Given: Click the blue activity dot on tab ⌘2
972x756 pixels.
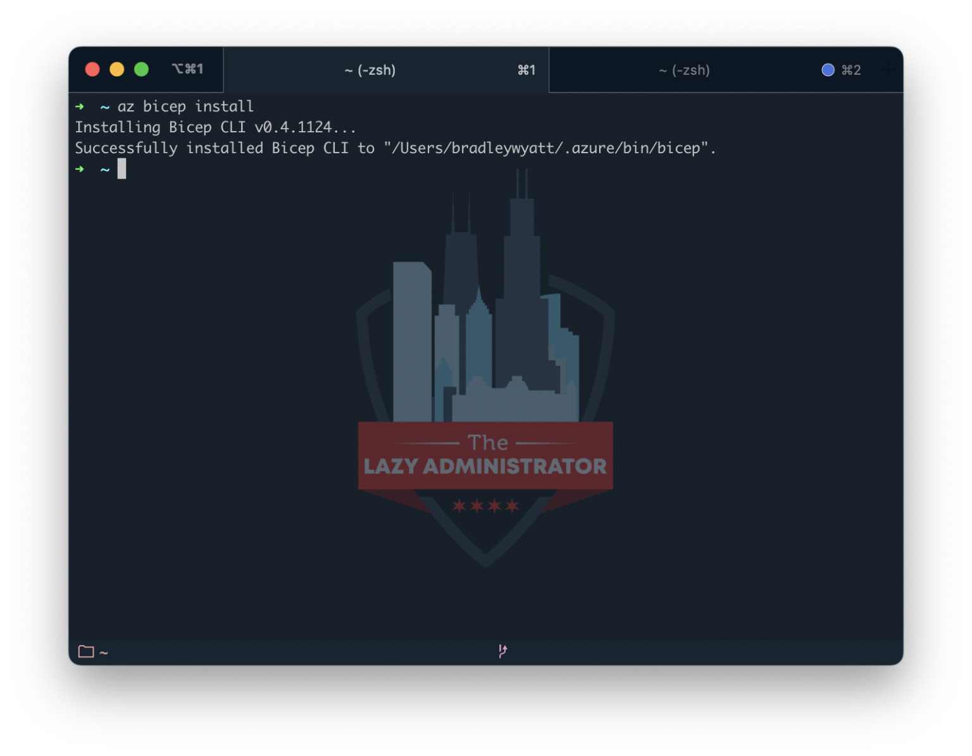Looking at the screenshot, I should [x=828, y=70].
